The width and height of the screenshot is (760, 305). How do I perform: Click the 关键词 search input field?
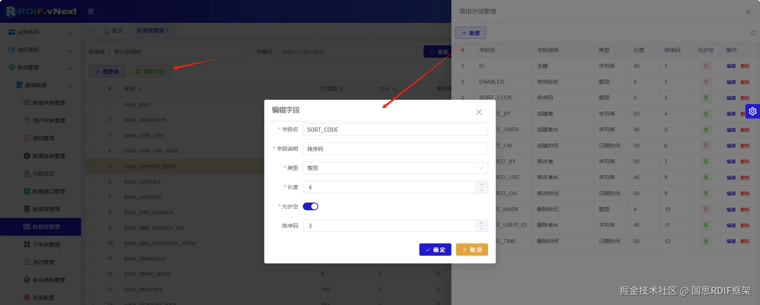coord(347,52)
